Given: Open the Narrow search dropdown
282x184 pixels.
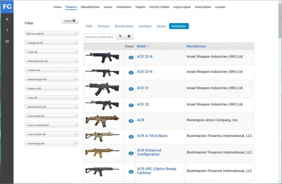Looking at the screenshot, I should 52,33.
